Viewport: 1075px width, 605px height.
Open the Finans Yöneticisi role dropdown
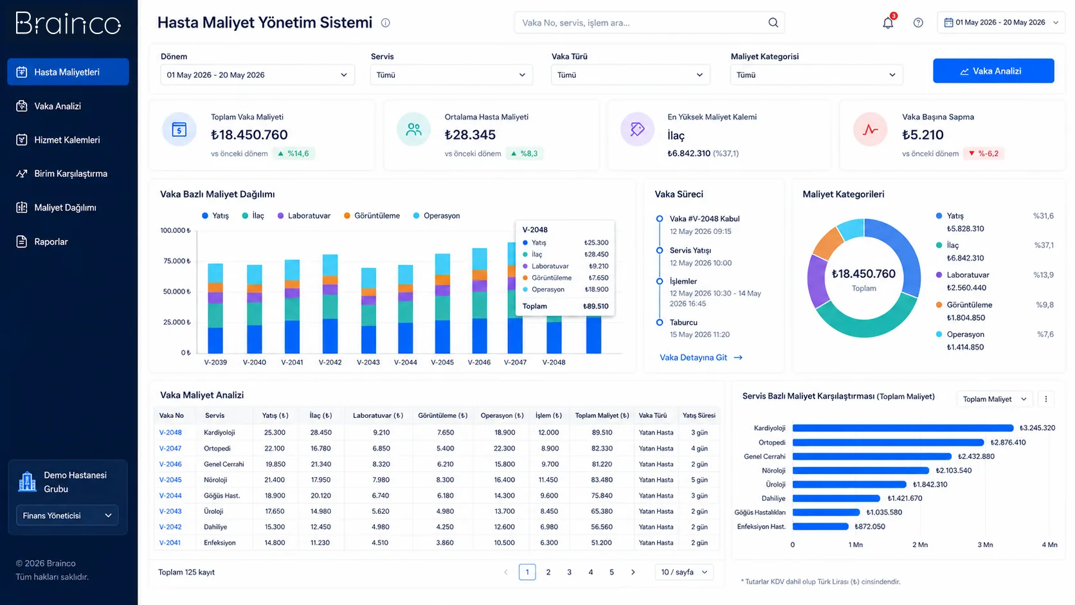pos(67,516)
